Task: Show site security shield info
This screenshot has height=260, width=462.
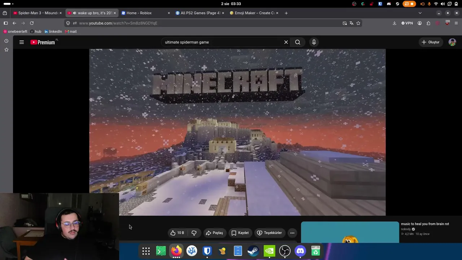Action: [68, 23]
